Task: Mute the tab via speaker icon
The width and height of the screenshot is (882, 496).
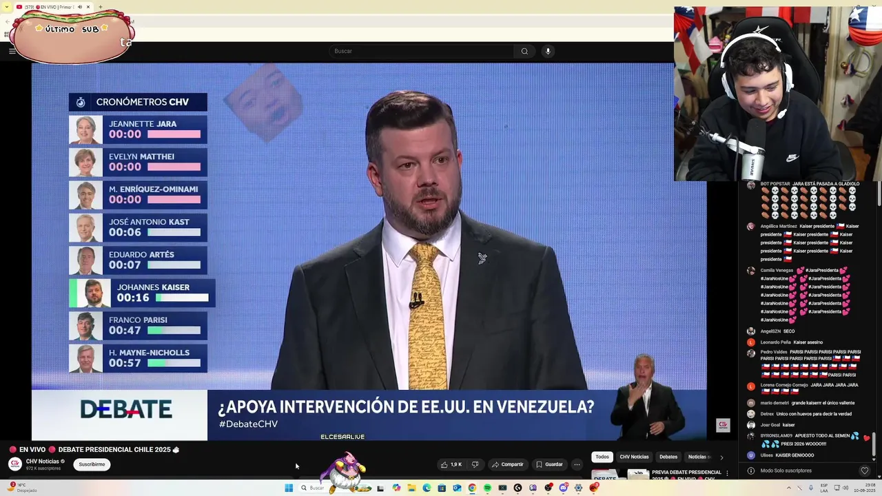Action: 80,7
